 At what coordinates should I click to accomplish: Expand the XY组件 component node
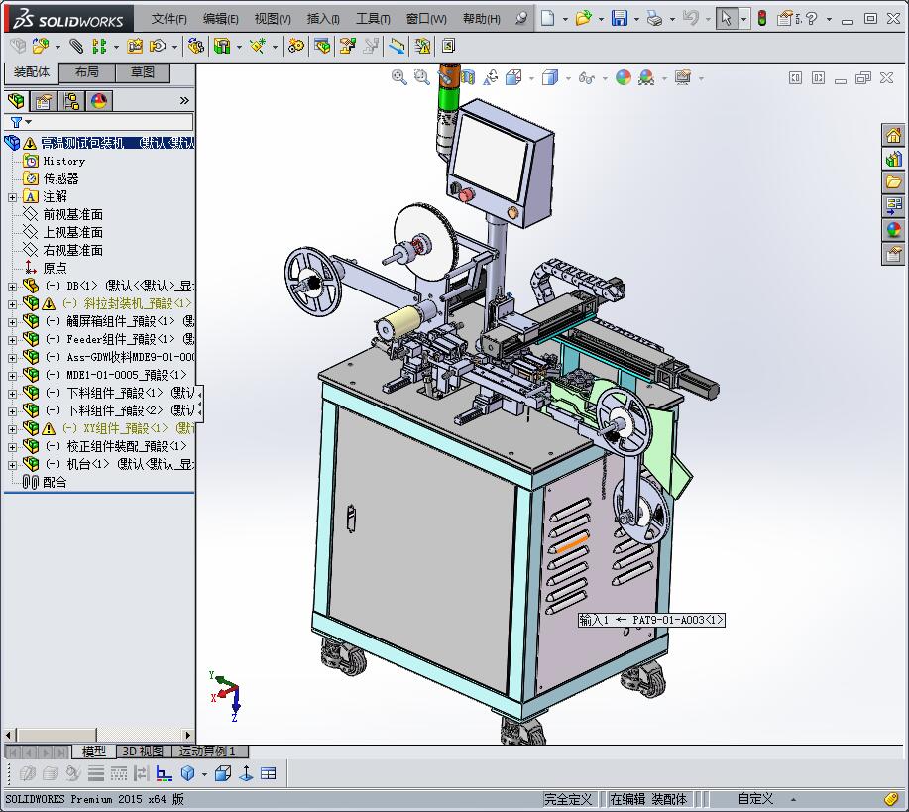pos(12,428)
